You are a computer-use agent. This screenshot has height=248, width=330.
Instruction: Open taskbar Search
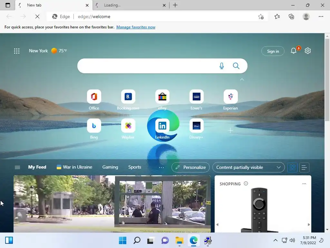137,240
